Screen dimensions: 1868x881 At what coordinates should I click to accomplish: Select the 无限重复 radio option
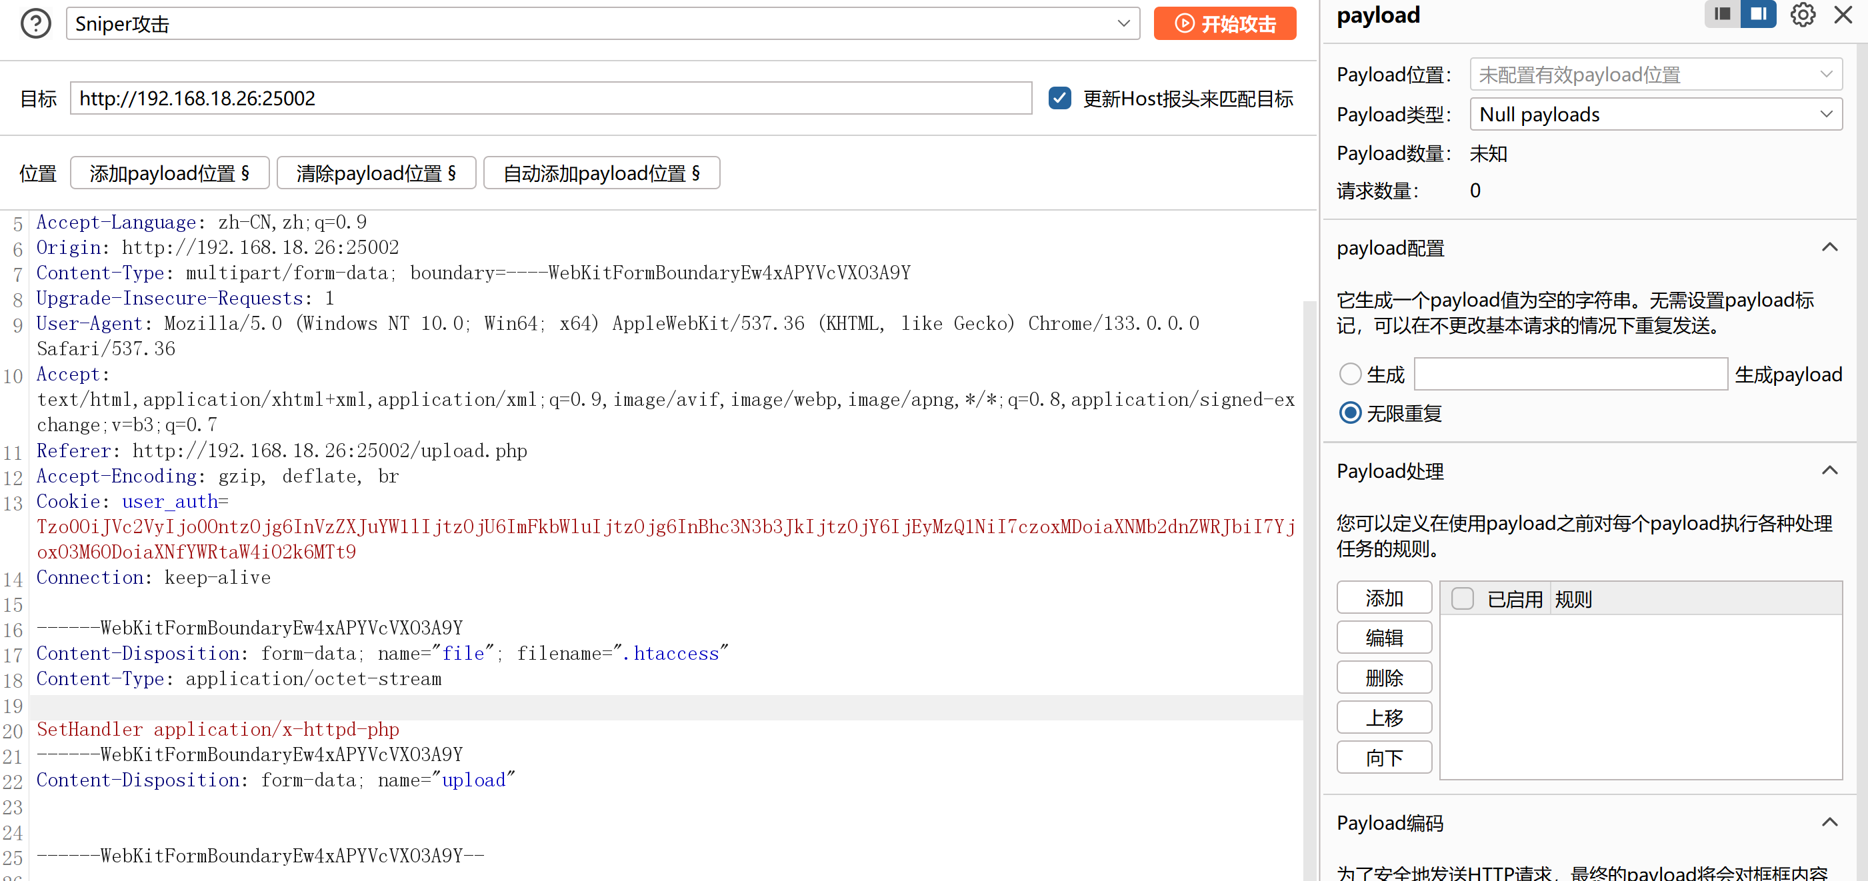click(1349, 413)
